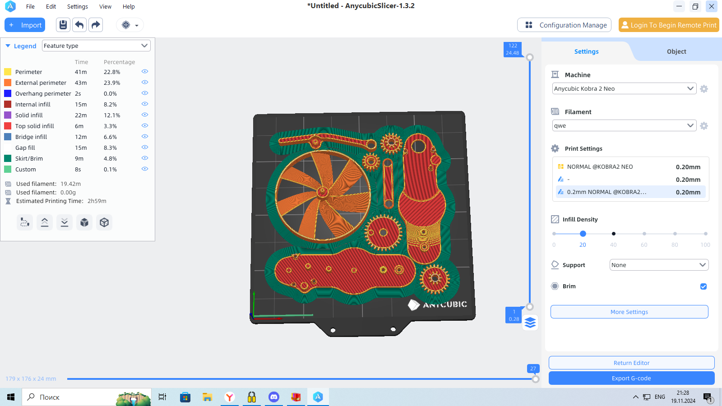Click the move layer down icon
The width and height of the screenshot is (722, 406).
tap(65, 222)
